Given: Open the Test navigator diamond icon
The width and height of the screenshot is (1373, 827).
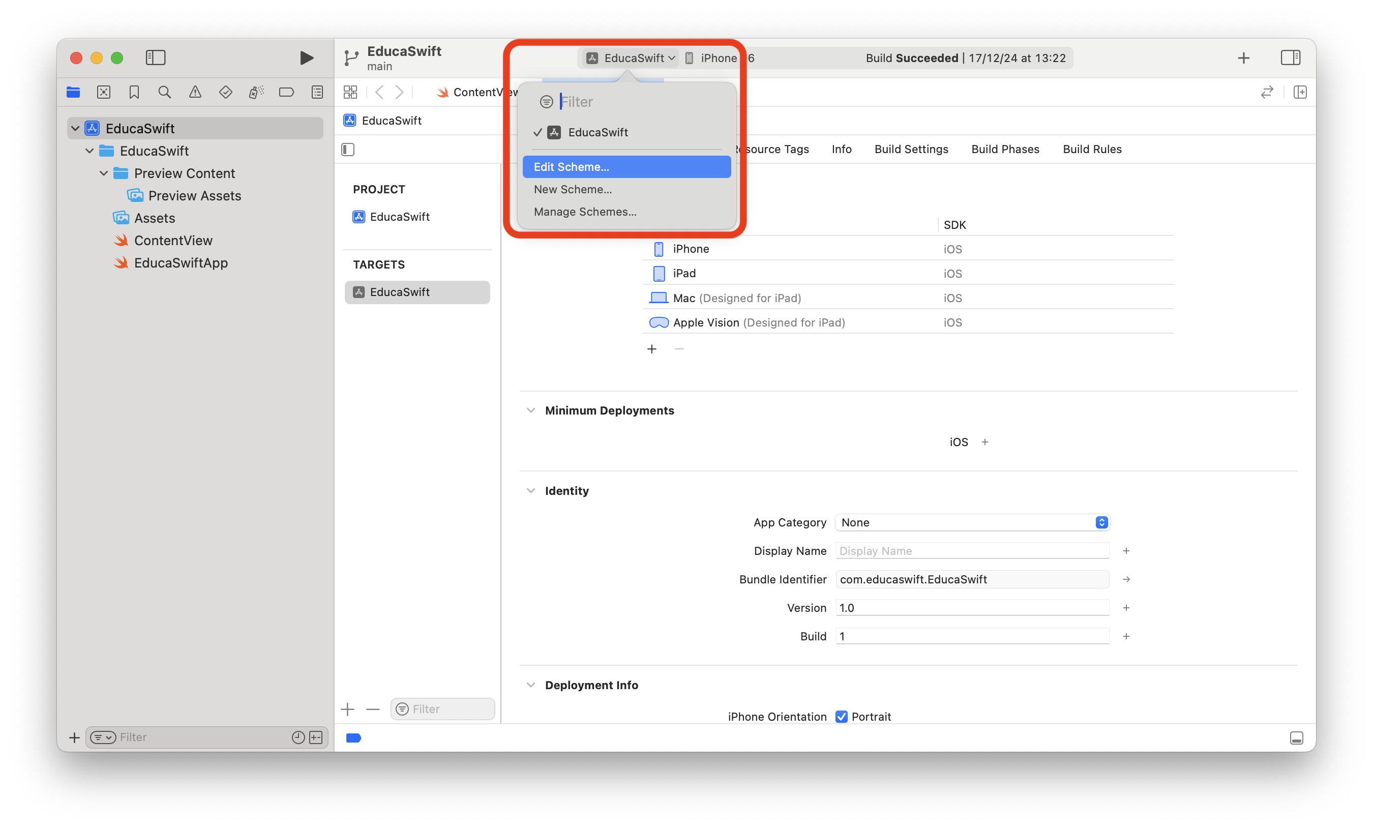Looking at the screenshot, I should [x=225, y=92].
